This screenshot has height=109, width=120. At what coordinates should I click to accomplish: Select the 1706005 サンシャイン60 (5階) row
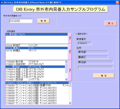pyautogui.click(x=37, y=98)
